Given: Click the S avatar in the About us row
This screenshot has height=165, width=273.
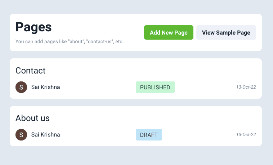Looking at the screenshot, I should 21,135.
